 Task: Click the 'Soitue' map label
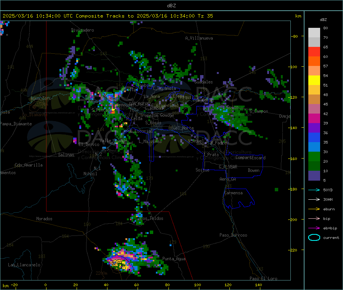(202, 170)
